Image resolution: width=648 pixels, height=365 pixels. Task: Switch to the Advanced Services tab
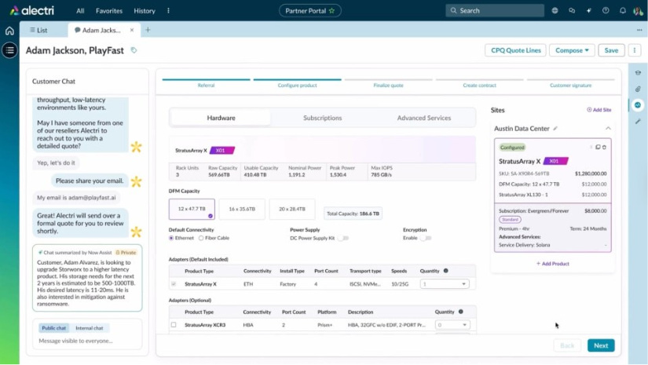pos(424,118)
